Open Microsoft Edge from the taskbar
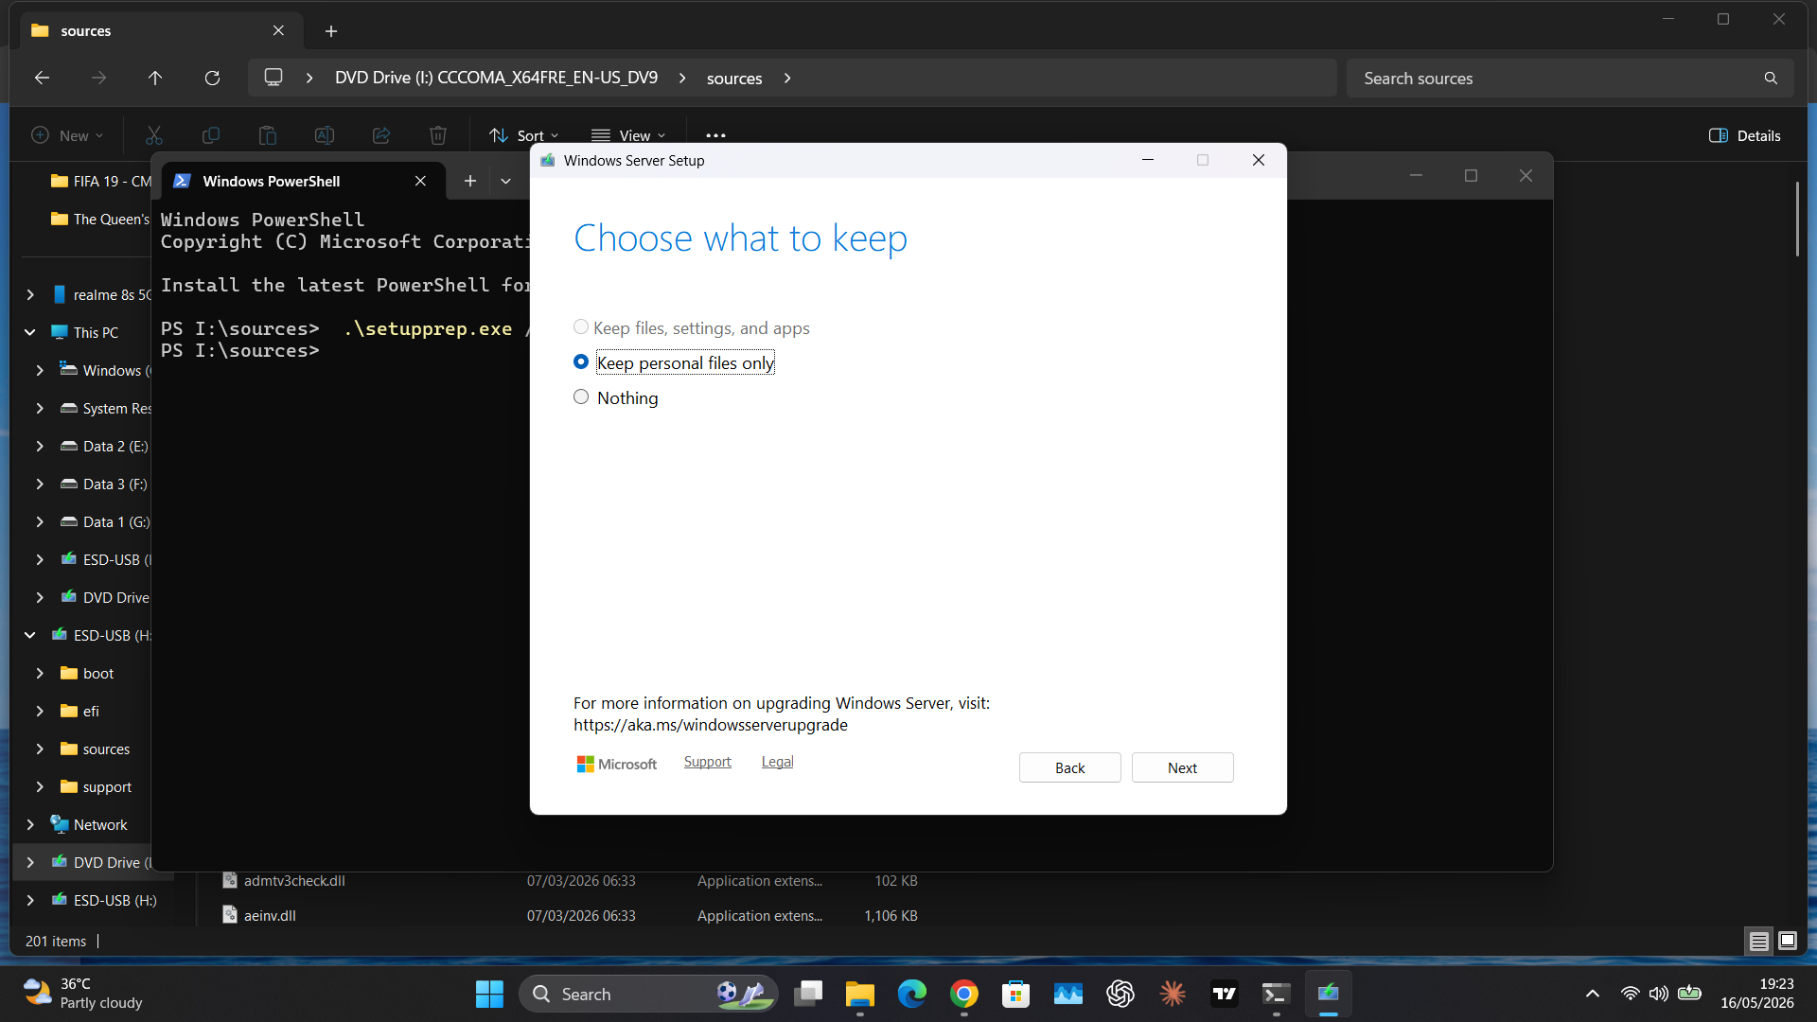Screen dimensions: 1817x1022 pyautogui.click(x=912, y=994)
